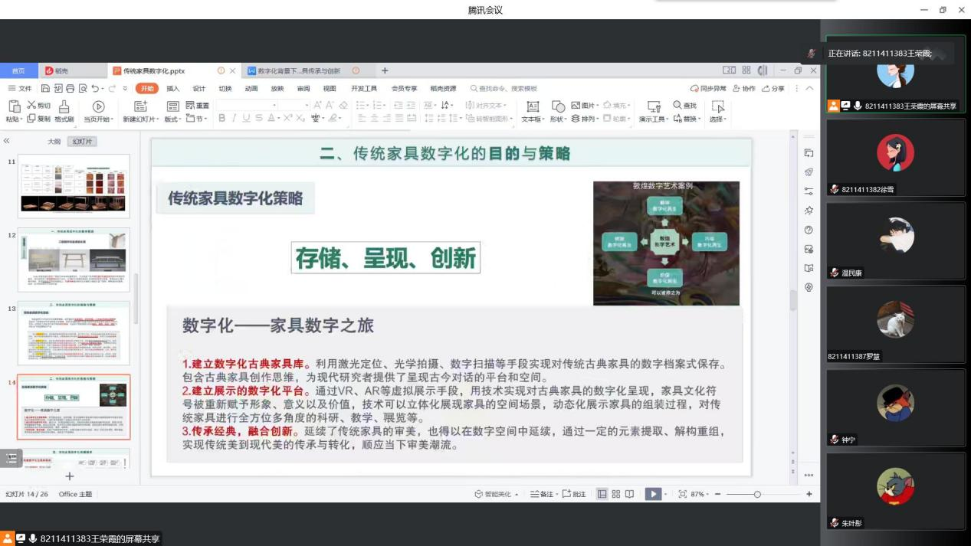Screen dimensions: 971x546
Task: Clear formatting with eraser icon
Action: (343, 106)
